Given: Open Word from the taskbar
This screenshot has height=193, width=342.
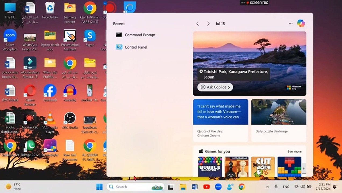Looking at the screenshot, I should [x=195, y=187].
